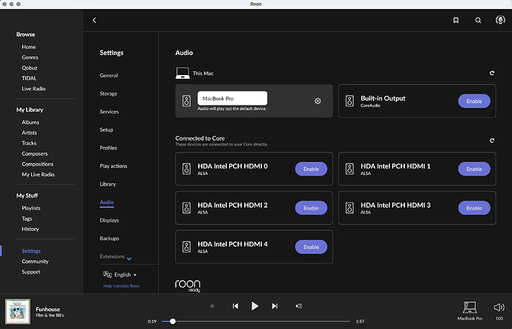
Task: Click the language translate icon
Action: [108, 275]
